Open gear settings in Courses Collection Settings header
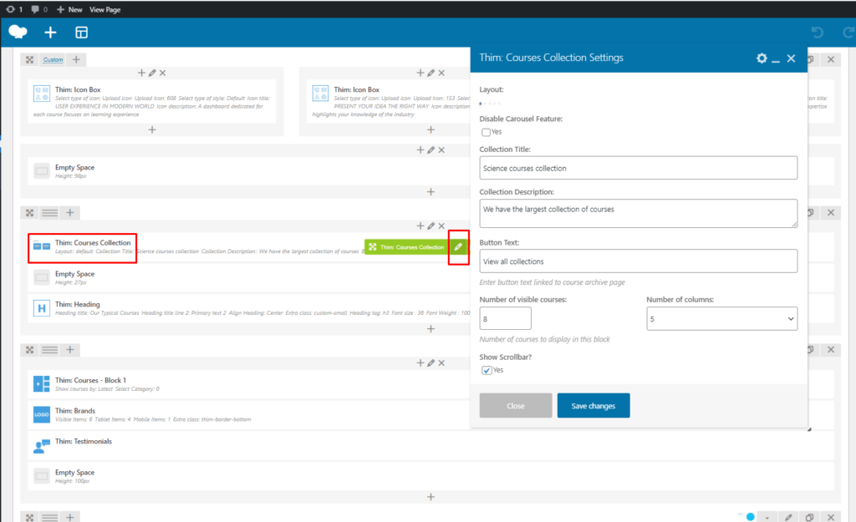Viewport: 856px width, 522px height. point(762,58)
